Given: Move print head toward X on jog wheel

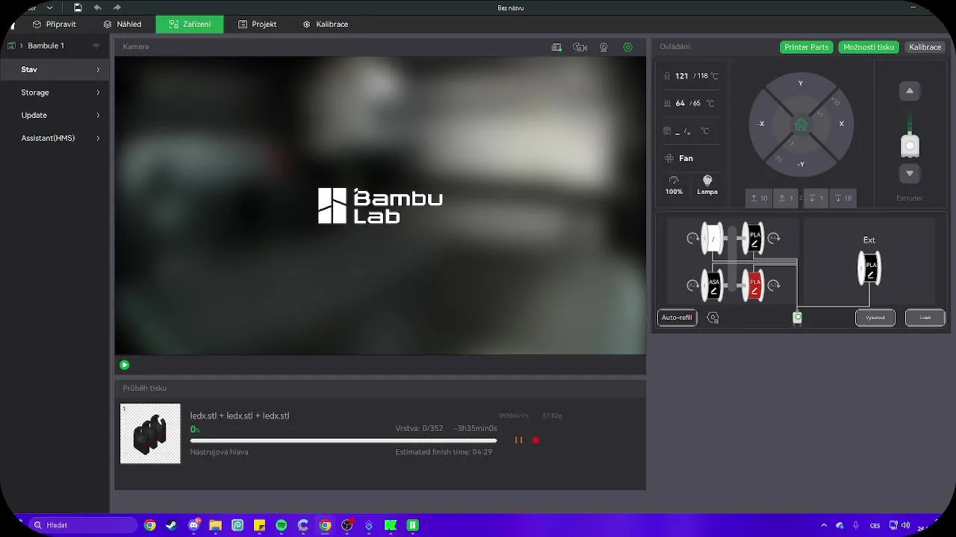Looking at the screenshot, I should [x=841, y=124].
